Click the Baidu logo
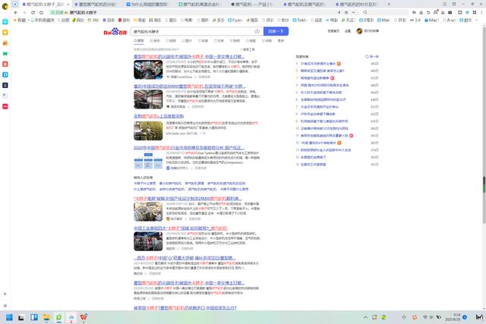 click(x=115, y=32)
